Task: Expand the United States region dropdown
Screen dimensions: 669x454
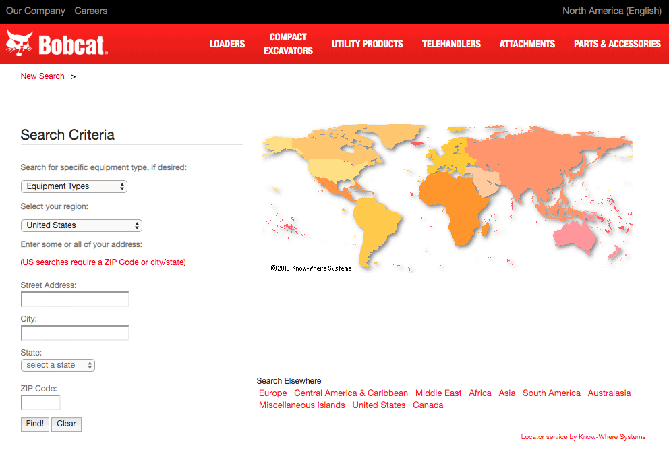Action: 82,225
